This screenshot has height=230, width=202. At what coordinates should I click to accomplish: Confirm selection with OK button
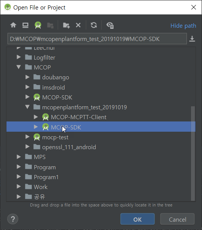pyautogui.click(x=137, y=219)
